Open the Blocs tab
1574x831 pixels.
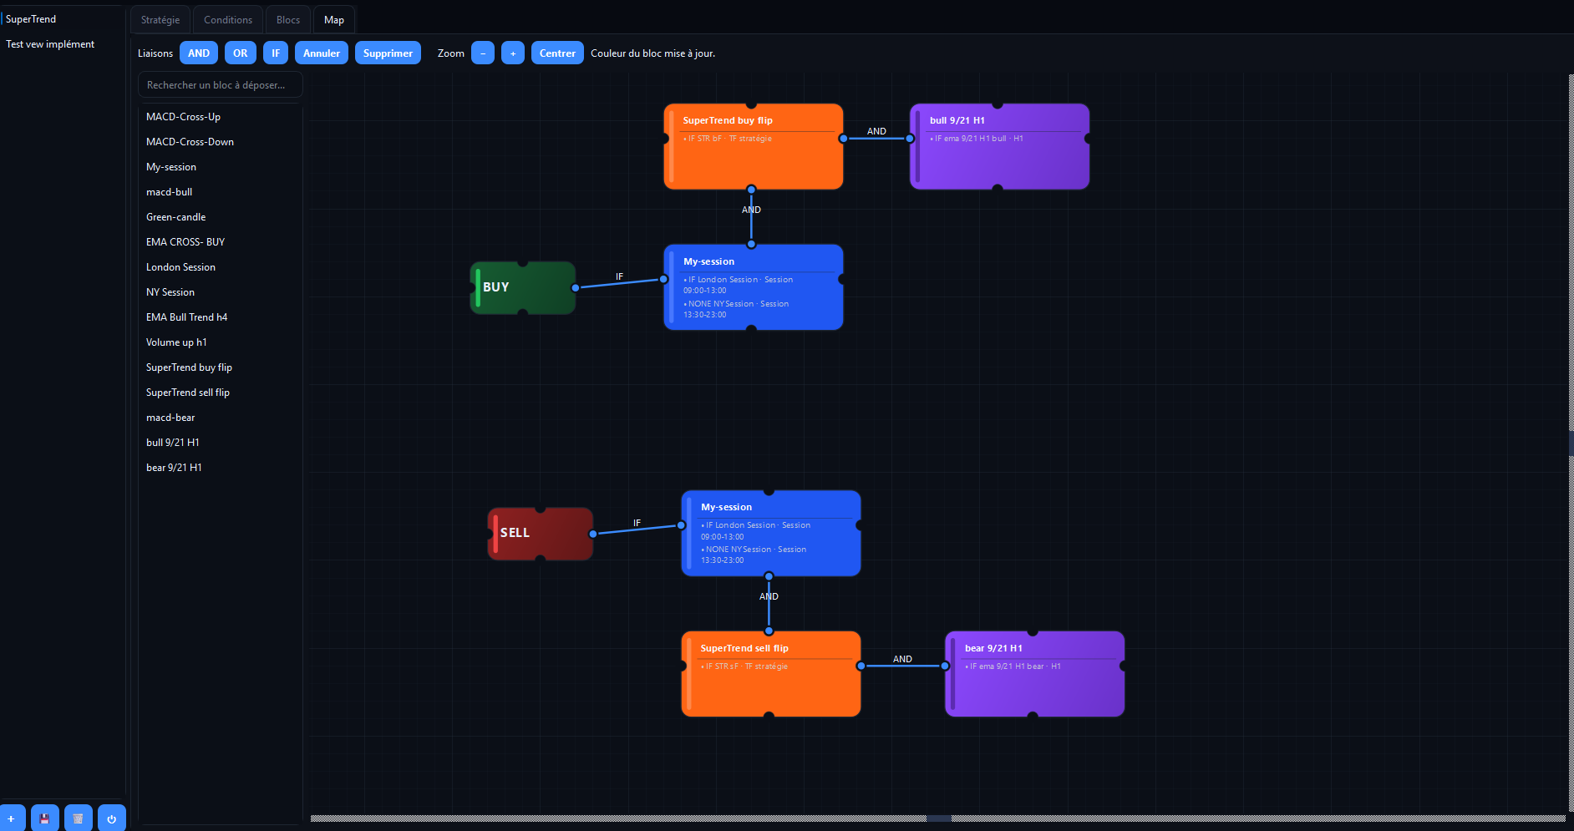click(288, 20)
